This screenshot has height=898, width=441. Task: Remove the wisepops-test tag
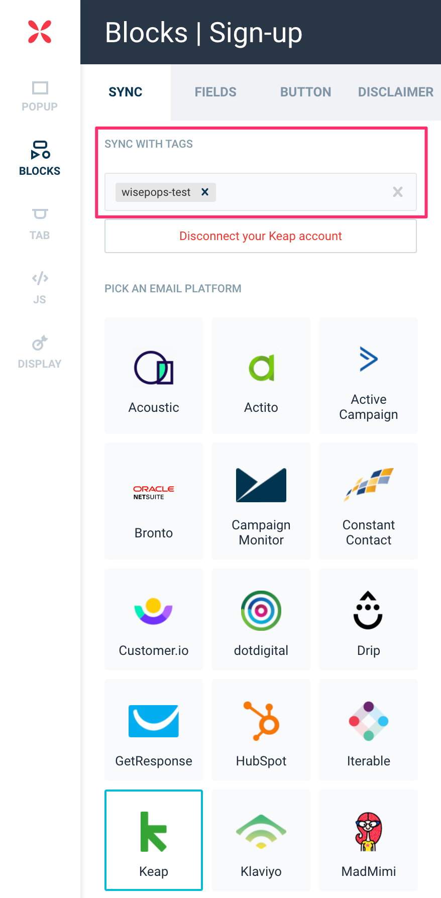pyautogui.click(x=205, y=192)
